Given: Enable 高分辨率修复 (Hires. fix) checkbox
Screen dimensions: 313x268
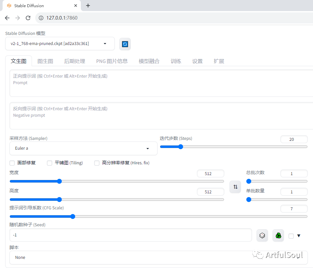Looking at the screenshot, I should pos(97,163).
